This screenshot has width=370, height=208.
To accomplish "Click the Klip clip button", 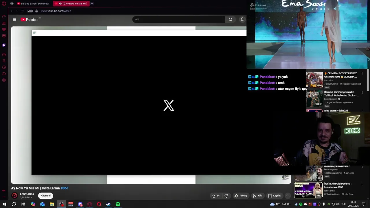I will 257,196.
